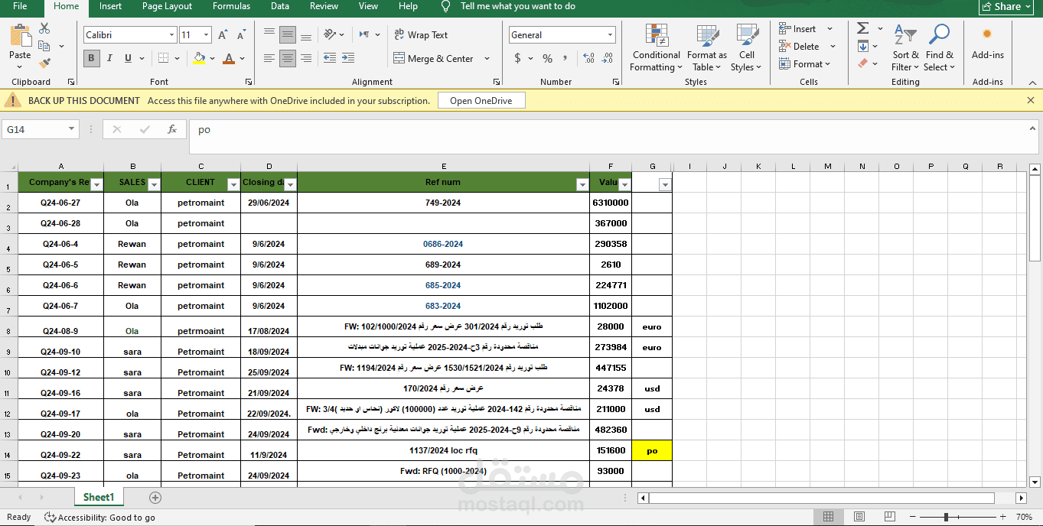Toggle Bold formatting
The height and width of the screenshot is (526, 1043).
(92, 58)
